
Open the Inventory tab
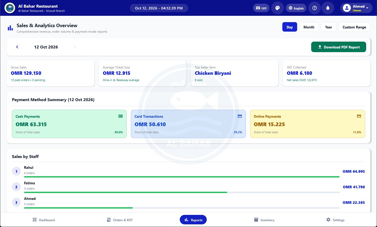point(264,220)
